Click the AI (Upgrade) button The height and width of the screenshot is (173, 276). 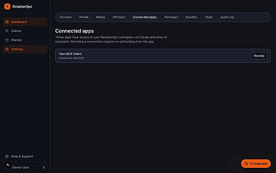(x=256, y=164)
